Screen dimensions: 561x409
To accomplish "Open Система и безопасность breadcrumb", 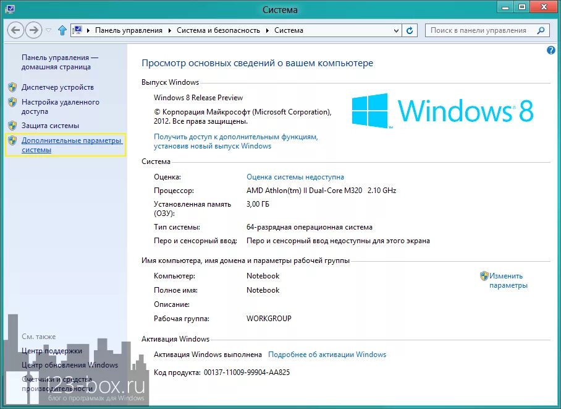I will 218,30.
